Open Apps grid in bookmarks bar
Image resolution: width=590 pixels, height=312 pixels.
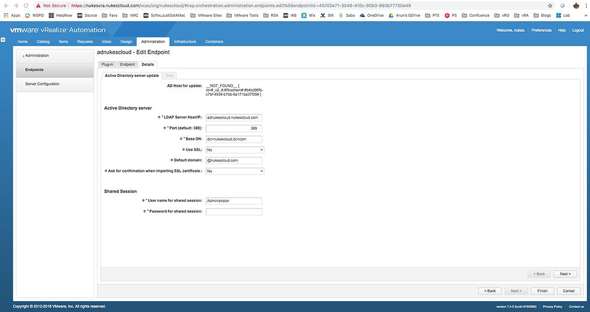point(11,16)
